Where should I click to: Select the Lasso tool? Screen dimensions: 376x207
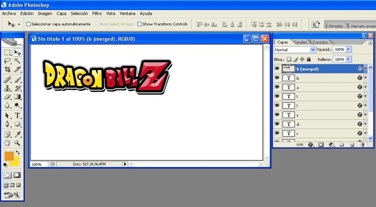click(7, 60)
